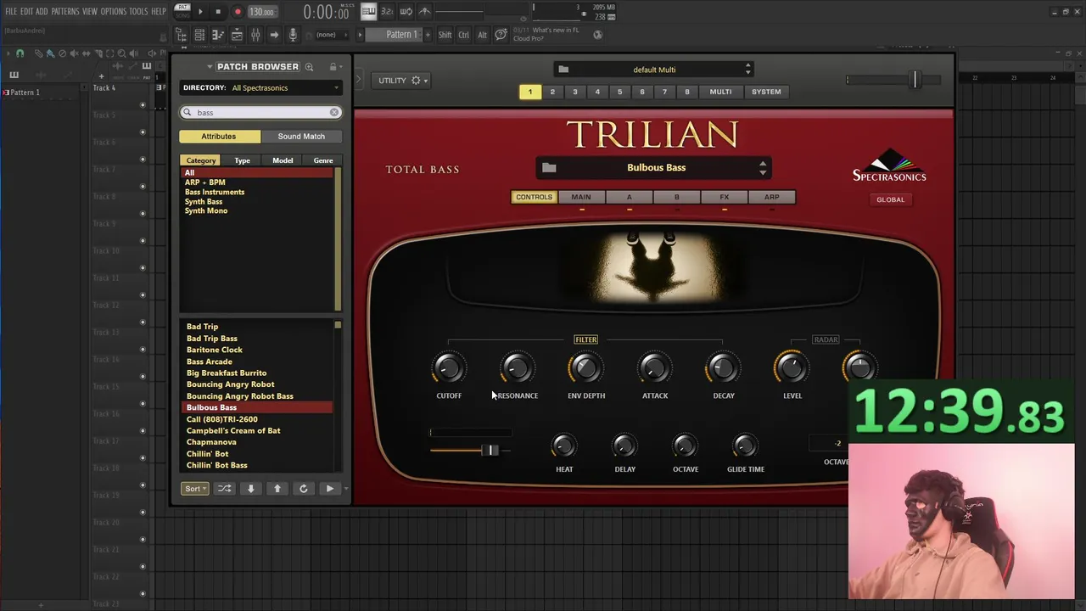Switch to the FX page tab

click(724, 197)
